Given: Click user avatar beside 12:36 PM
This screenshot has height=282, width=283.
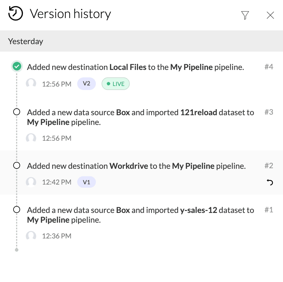Looking at the screenshot, I should point(31,236).
